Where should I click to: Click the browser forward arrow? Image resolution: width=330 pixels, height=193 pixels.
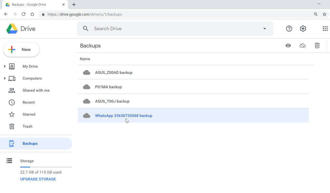tap(15, 14)
